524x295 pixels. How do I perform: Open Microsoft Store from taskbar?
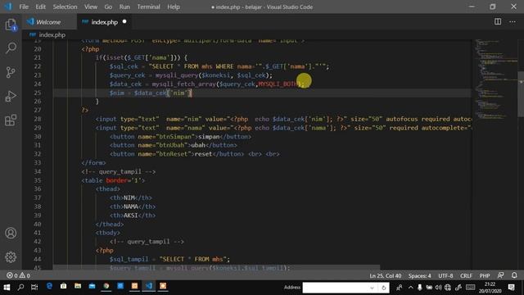pyautogui.click(x=64, y=286)
